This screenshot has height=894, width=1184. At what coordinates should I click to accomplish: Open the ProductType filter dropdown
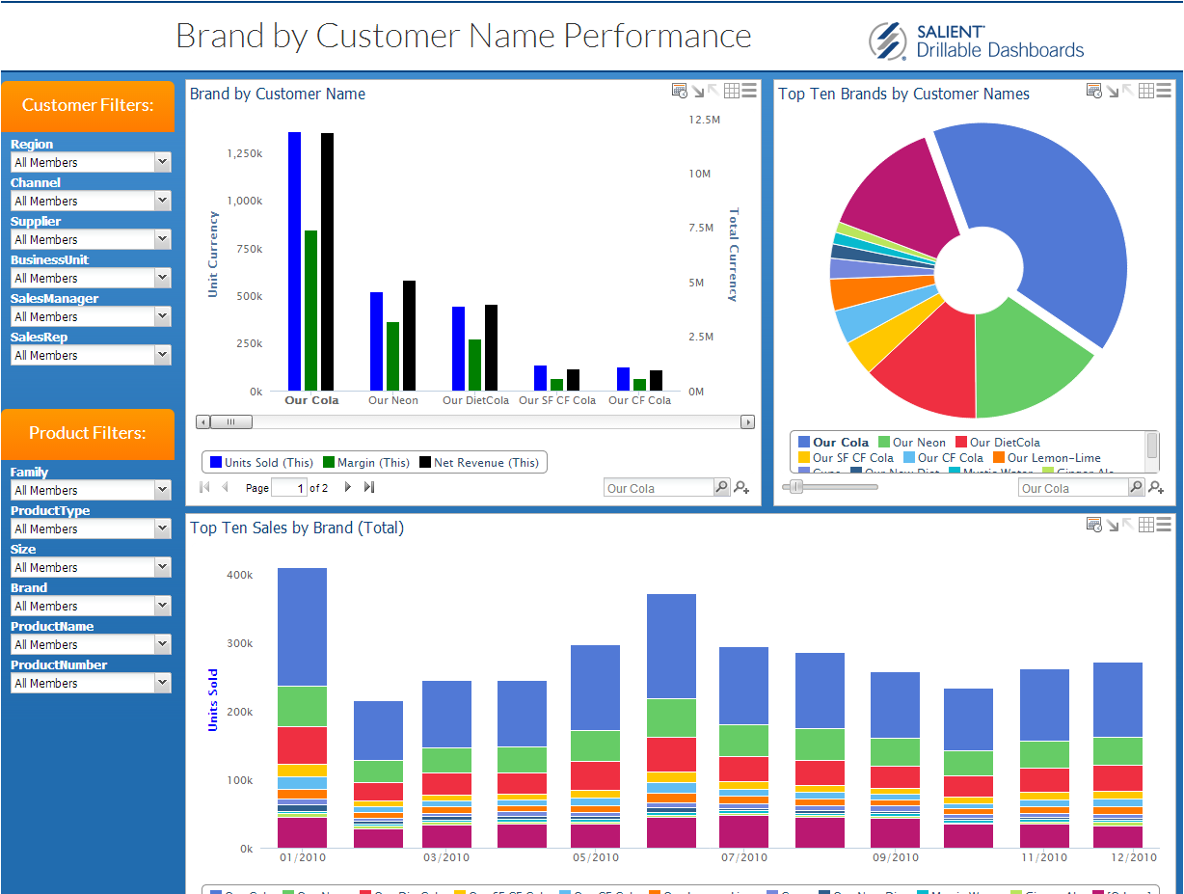click(91, 528)
